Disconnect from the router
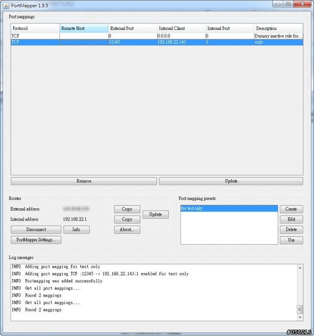314x336 pixels. (x=36, y=229)
